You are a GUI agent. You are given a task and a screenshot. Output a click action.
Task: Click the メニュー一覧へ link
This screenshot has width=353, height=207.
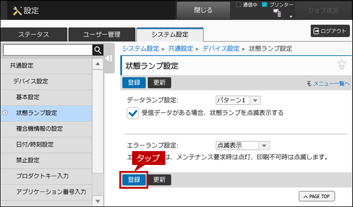[x=328, y=84]
